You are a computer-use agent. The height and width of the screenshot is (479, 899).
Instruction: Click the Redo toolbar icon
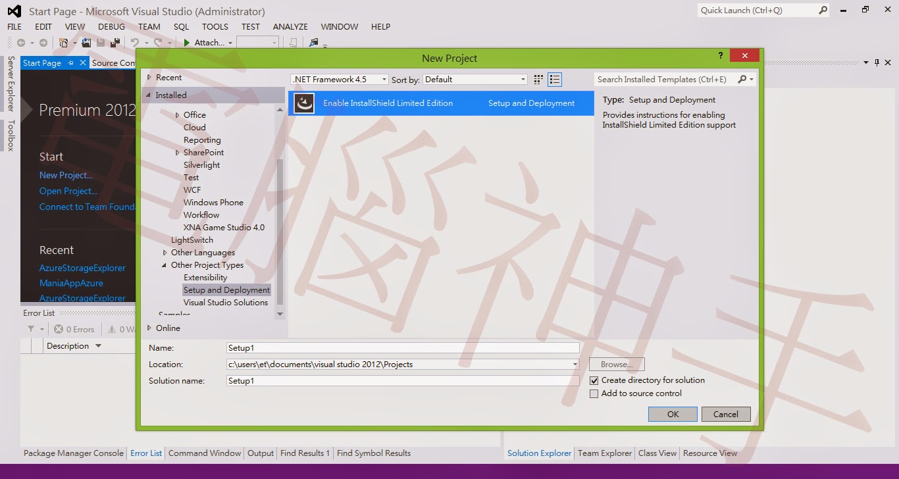click(158, 43)
